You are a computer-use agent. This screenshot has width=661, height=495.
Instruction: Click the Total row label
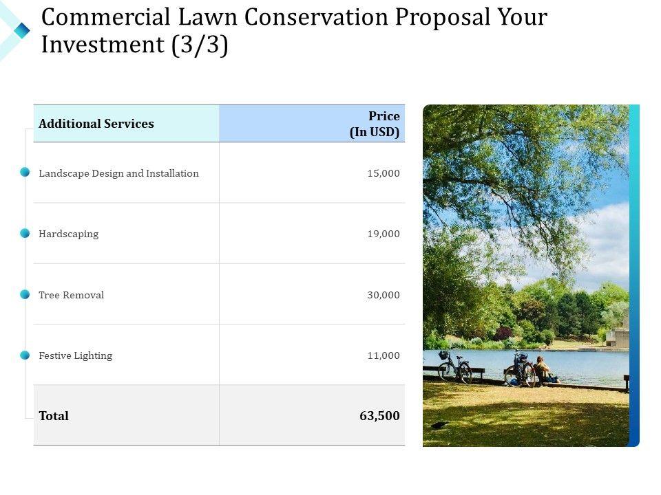54,416
